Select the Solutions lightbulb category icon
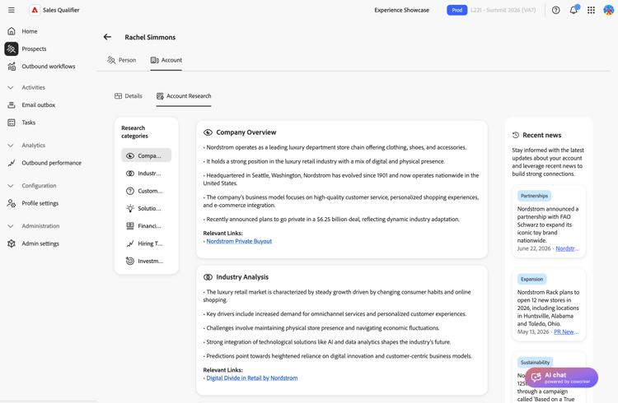The width and height of the screenshot is (618, 403). [130, 208]
